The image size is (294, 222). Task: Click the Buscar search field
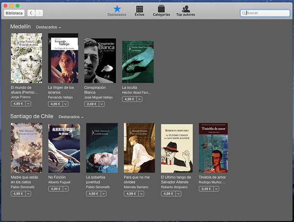(x=265, y=13)
